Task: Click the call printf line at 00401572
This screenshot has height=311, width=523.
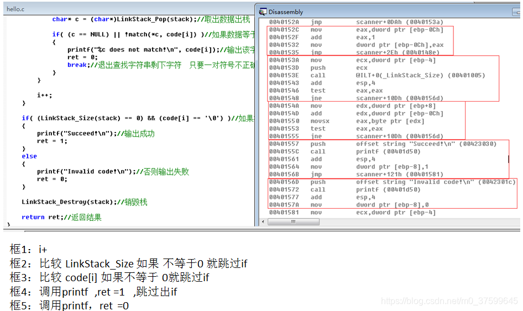Action: coord(345,189)
